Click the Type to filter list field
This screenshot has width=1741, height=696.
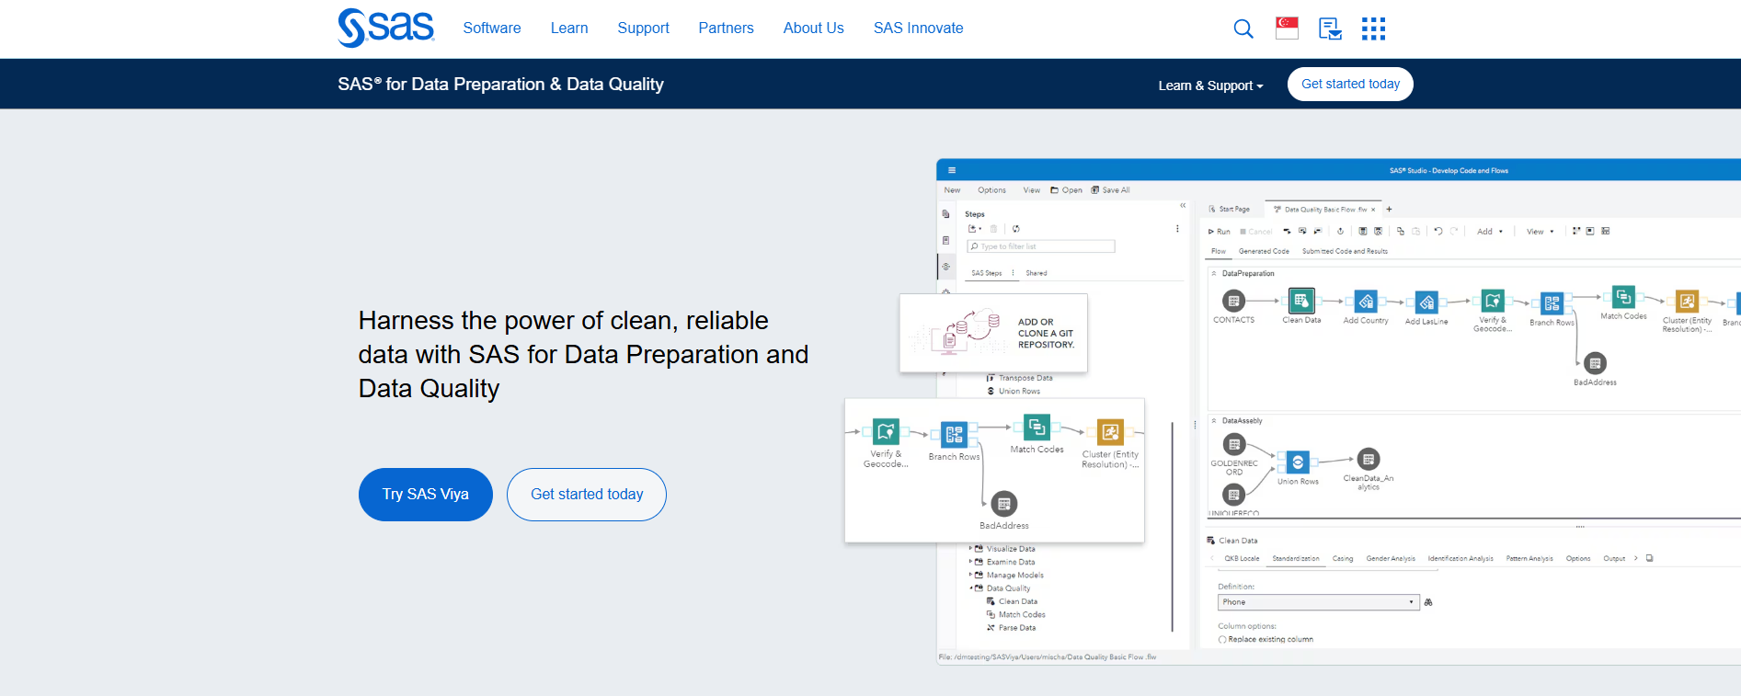click(1042, 246)
